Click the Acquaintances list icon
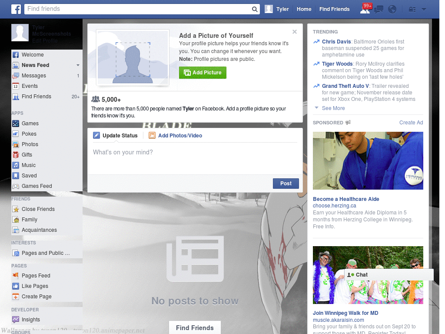This screenshot has width=445, height=334. pos(16,230)
